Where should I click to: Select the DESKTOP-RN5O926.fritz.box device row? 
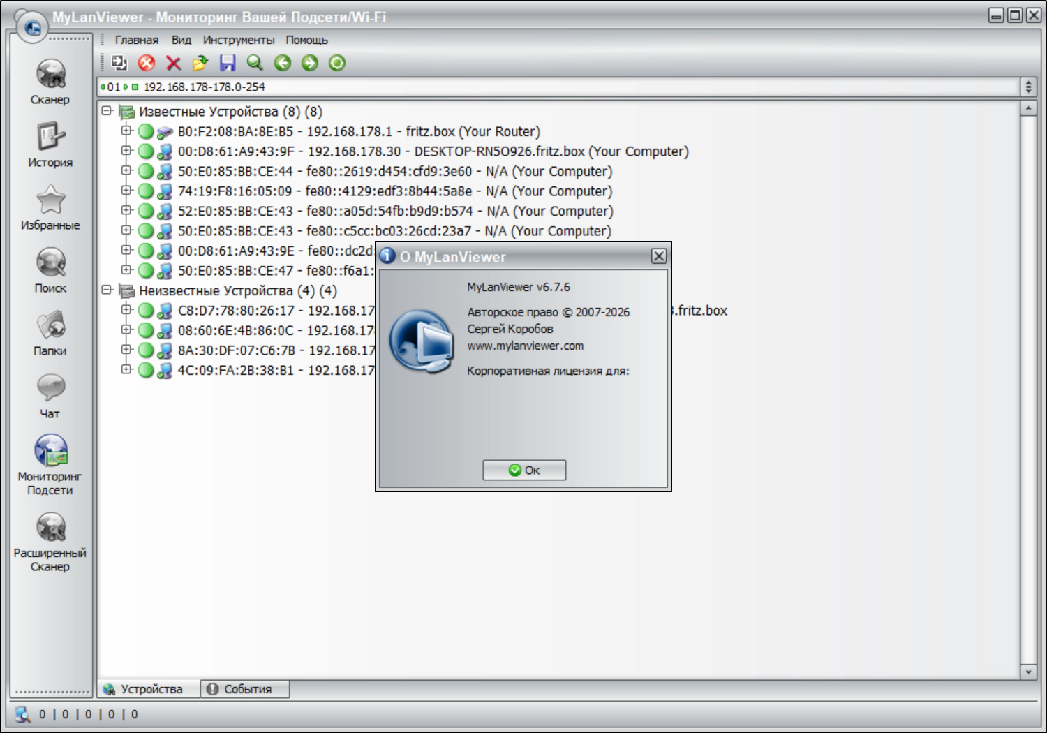pyautogui.click(x=433, y=151)
